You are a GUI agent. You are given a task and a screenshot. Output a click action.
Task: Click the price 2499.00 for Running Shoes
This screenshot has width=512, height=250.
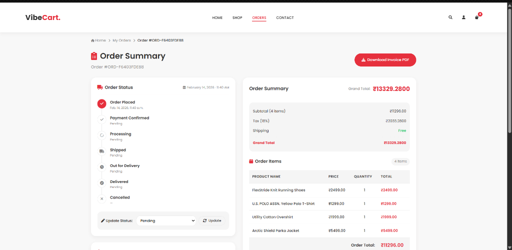pyautogui.click(x=336, y=190)
